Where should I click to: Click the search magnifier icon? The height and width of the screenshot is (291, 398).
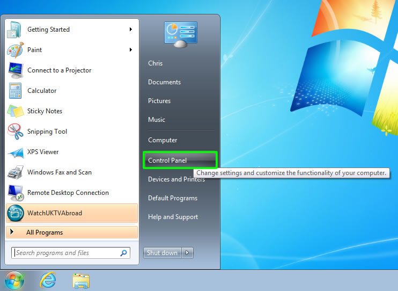click(x=123, y=253)
